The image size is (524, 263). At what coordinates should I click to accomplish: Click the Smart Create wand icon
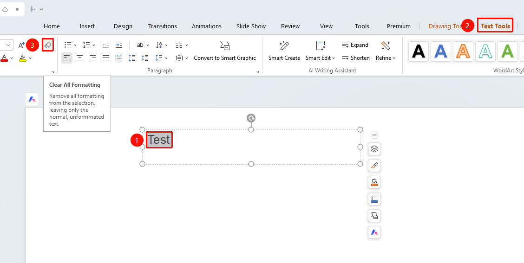(284, 45)
